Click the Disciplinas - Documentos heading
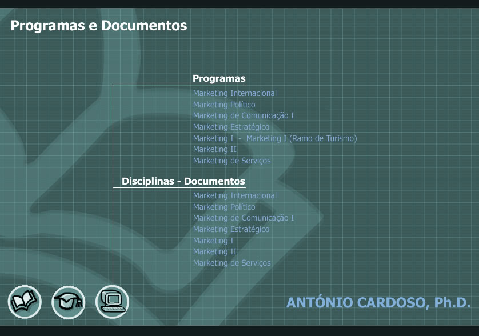Screen dimensions: 479x336 tap(183, 181)
